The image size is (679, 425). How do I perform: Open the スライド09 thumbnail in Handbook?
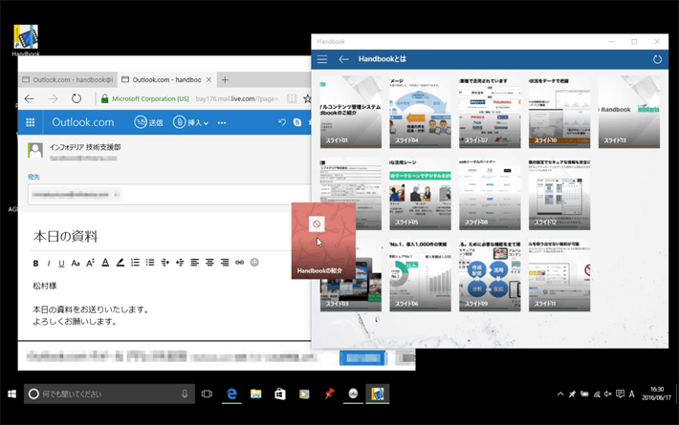[490, 275]
